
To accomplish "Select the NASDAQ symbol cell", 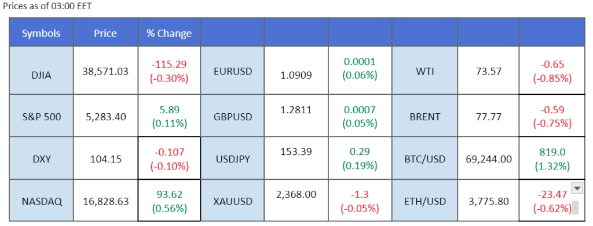I will pos(41,201).
